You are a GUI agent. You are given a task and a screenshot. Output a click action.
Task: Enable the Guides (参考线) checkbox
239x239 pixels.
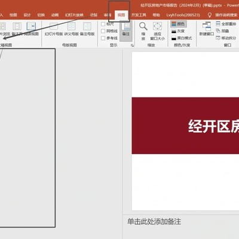[103, 38]
